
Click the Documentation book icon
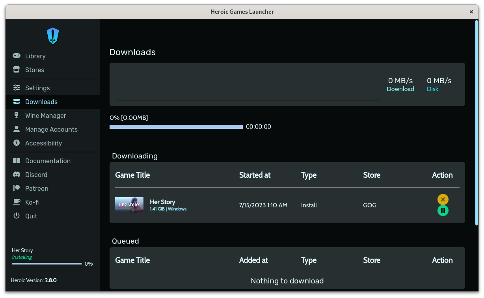tap(17, 160)
